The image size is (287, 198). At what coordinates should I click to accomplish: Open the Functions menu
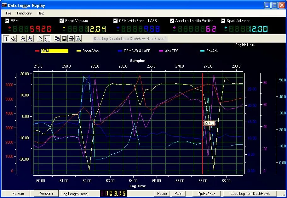point(24,13)
